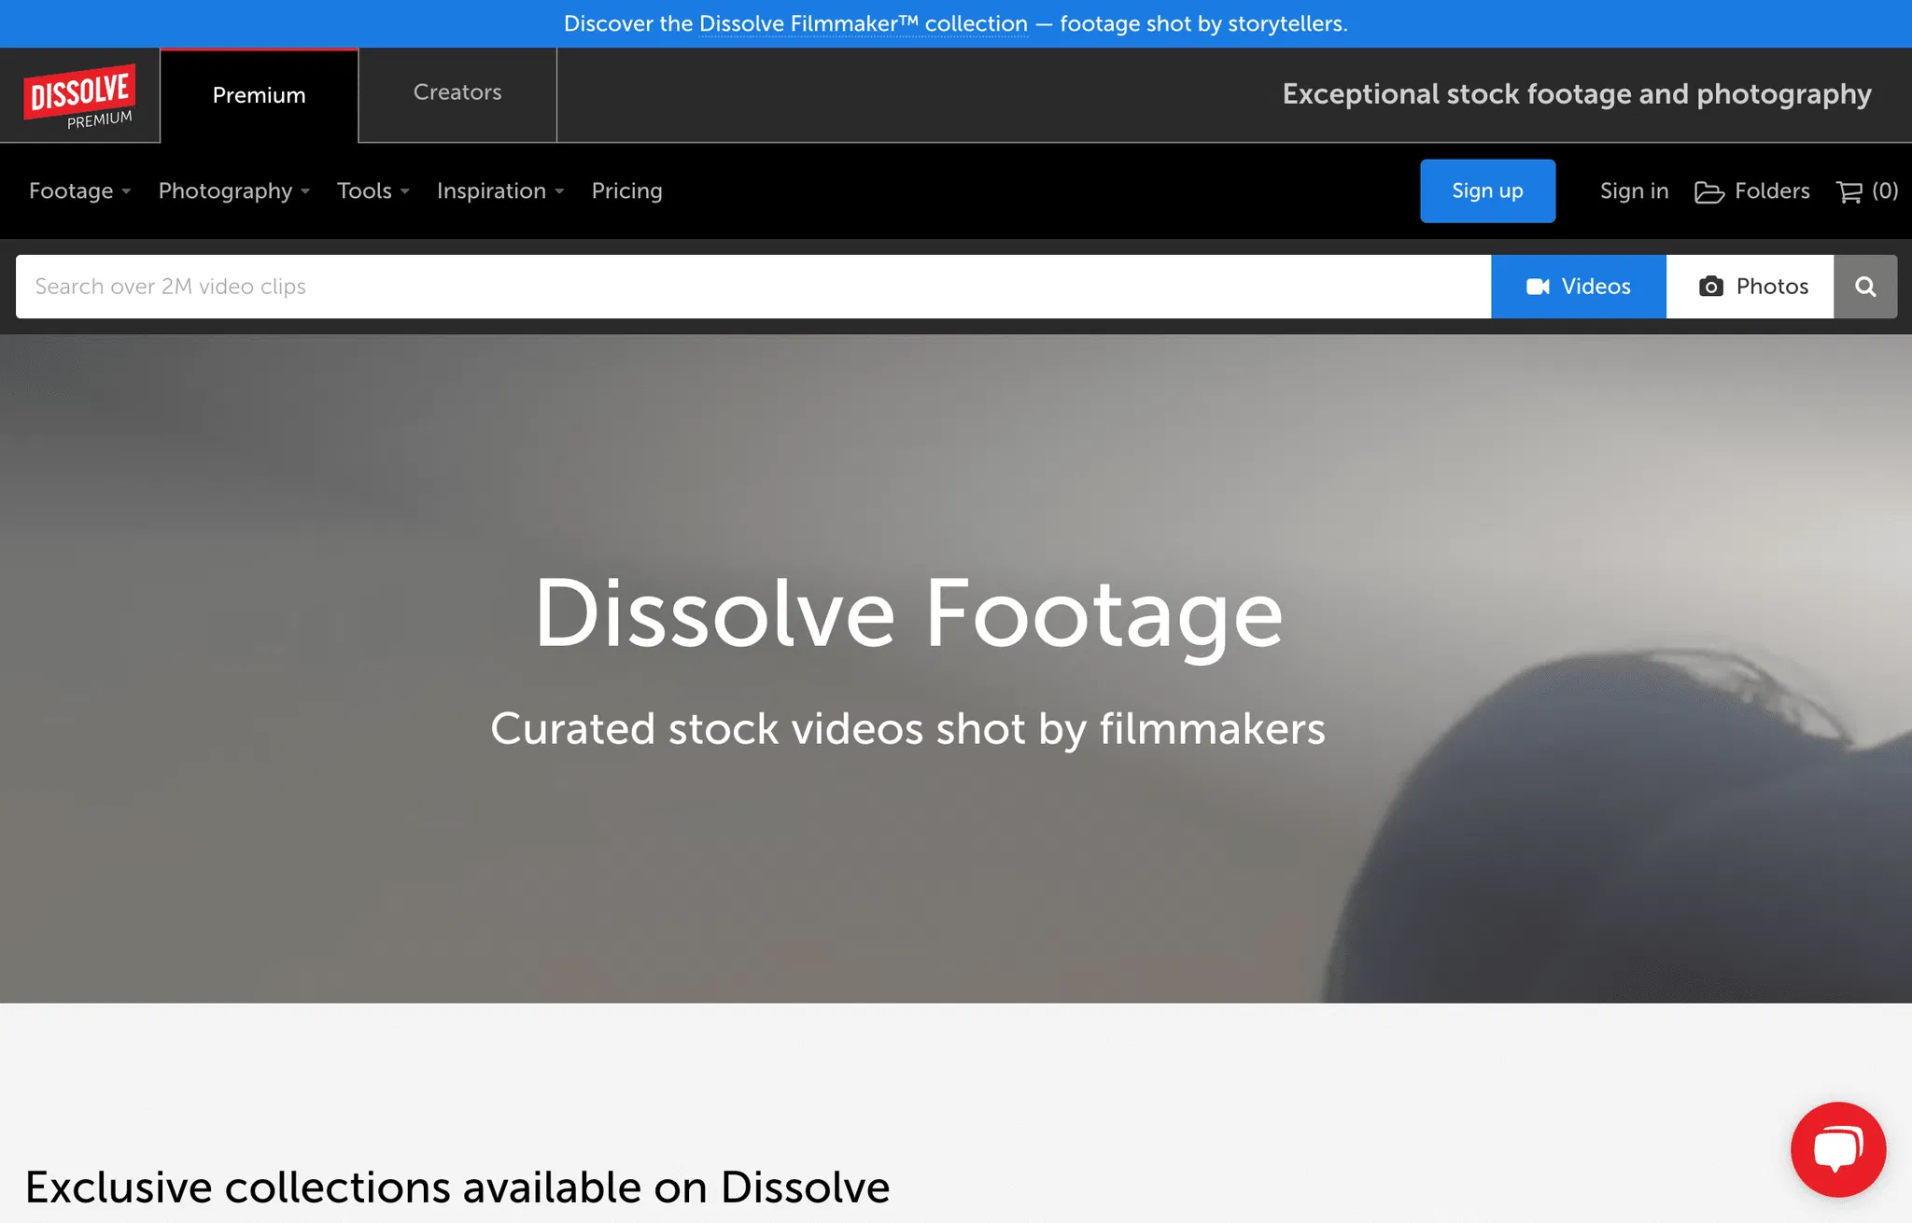Click the magnifier search button
Screen dimensions: 1912x1223
point(1865,287)
